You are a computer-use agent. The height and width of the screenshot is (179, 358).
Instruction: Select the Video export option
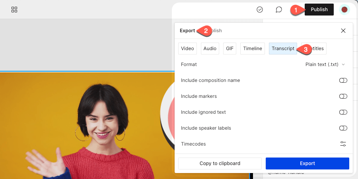tap(187, 49)
